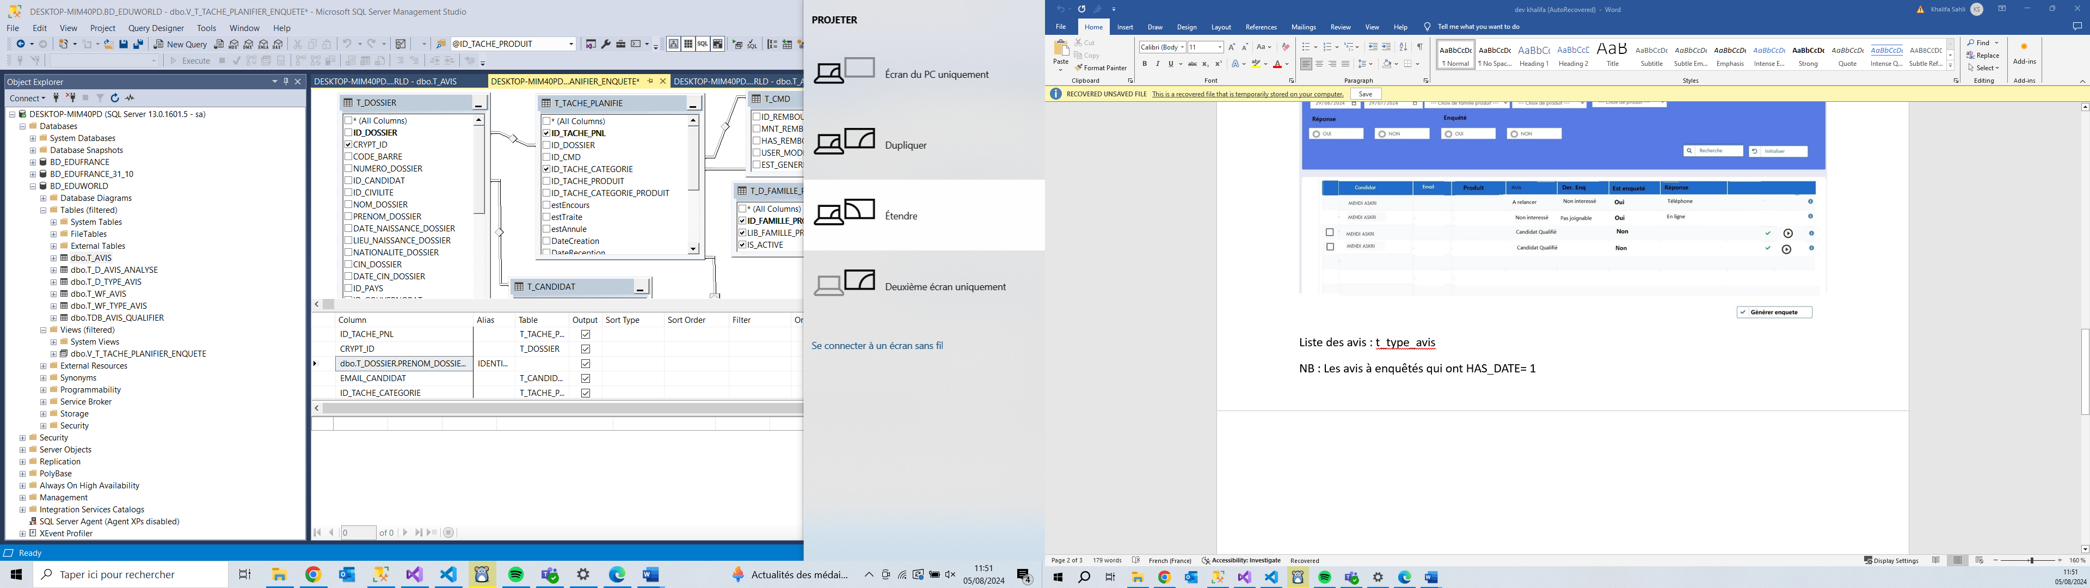This screenshot has width=2090, height=588.
Task: Click 'Se connecter à un écran sans fil' link
Action: pyautogui.click(x=877, y=346)
